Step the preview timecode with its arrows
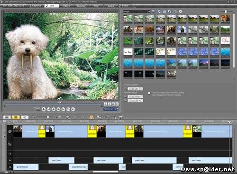Screen dimensions: 237x174 (117, 109)
